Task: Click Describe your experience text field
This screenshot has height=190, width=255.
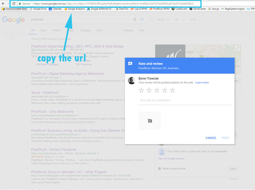Action: [x=185, y=100]
